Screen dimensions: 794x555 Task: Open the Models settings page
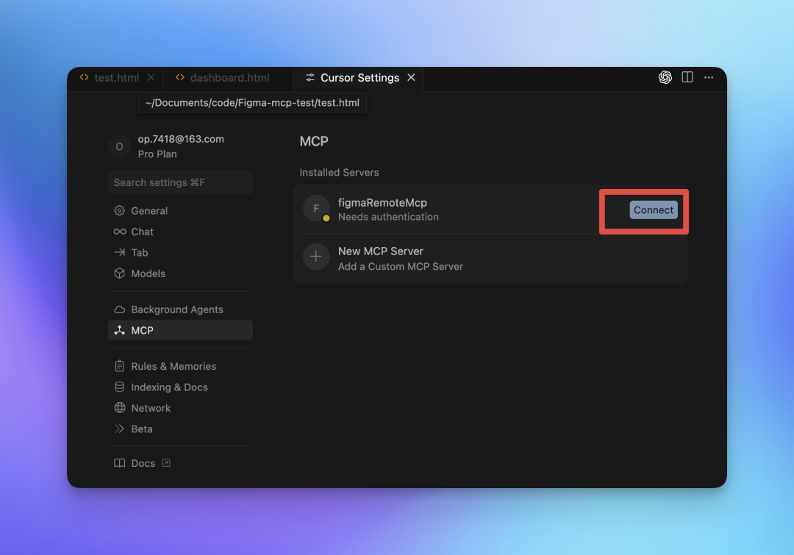click(x=149, y=273)
